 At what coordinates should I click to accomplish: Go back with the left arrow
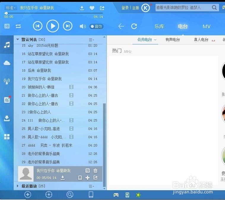point(121,26)
